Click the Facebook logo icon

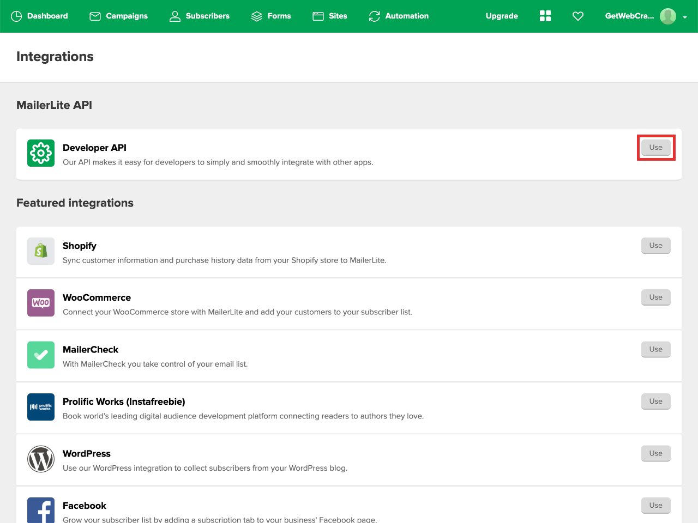[x=41, y=510]
